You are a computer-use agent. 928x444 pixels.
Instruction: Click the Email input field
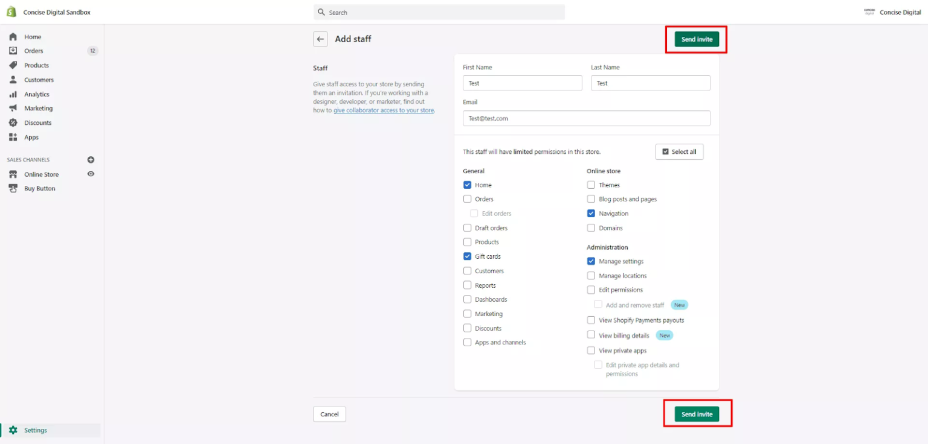[585, 118]
